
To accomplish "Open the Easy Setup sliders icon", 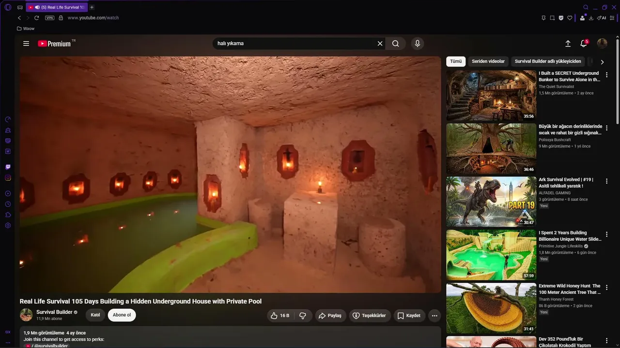I will [612, 18].
